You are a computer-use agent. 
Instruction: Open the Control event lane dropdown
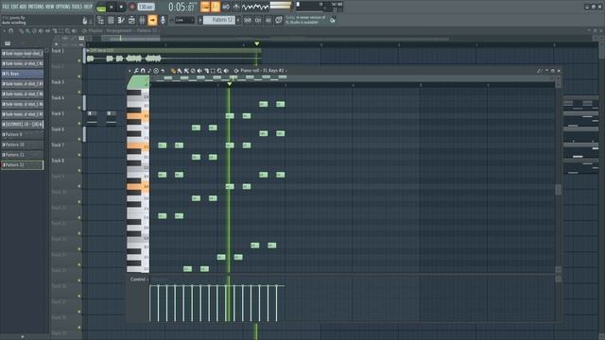coord(139,280)
